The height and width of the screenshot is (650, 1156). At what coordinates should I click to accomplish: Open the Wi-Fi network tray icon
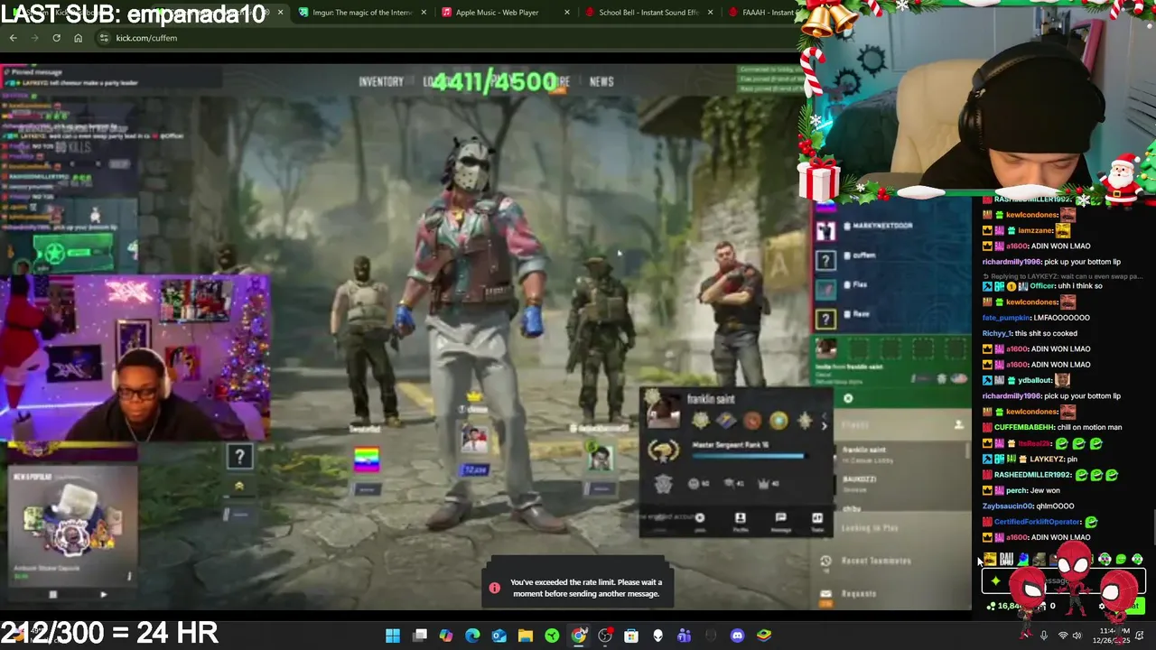click(x=1063, y=636)
